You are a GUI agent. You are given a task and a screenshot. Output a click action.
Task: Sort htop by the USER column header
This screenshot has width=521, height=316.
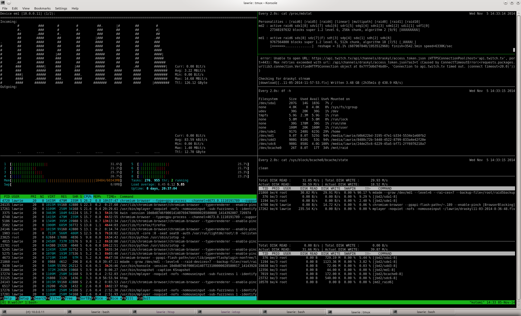coord(15,197)
